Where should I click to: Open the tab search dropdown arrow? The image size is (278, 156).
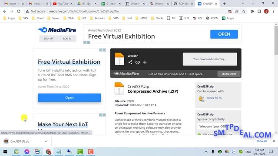pyautogui.click(x=243, y=3)
